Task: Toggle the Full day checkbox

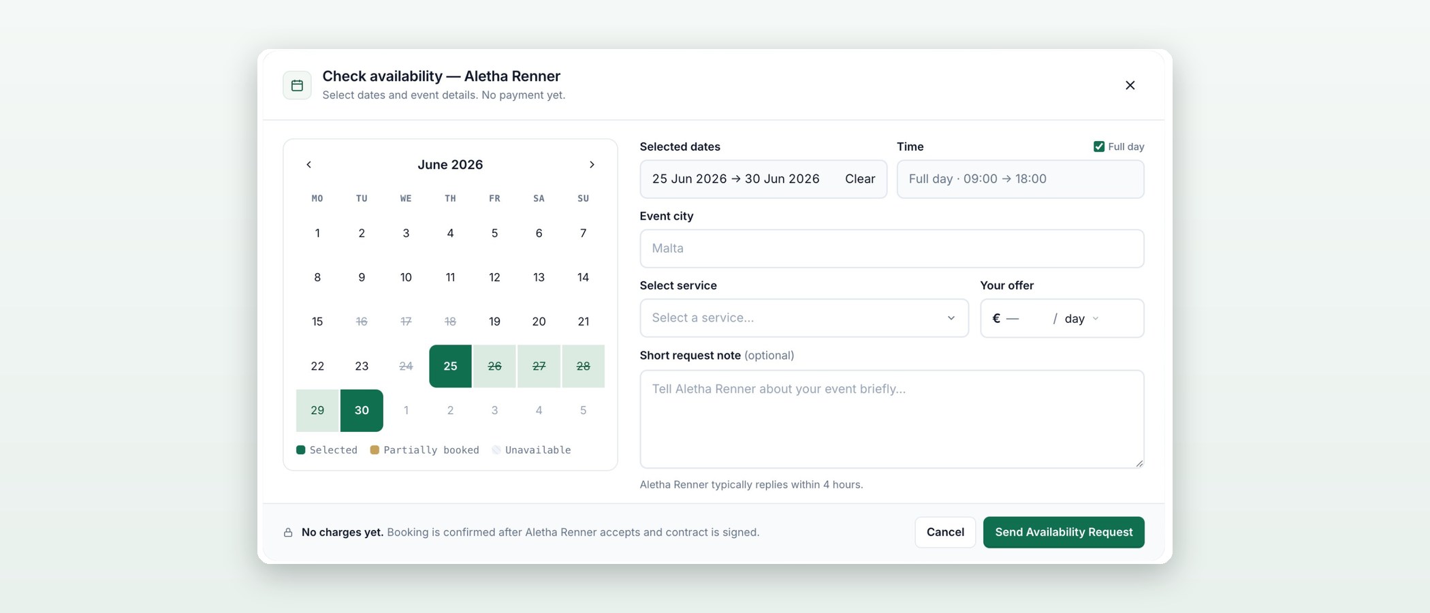Action: [x=1098, y=146]
